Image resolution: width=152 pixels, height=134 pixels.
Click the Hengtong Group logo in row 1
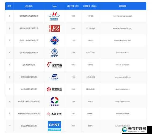coord(54,16)
